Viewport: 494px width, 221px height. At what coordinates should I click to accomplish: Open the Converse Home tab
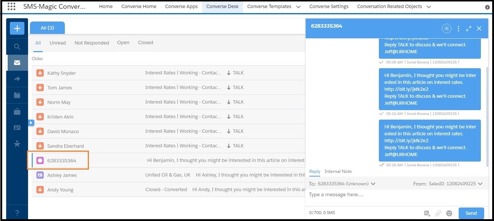pos(139,7)
